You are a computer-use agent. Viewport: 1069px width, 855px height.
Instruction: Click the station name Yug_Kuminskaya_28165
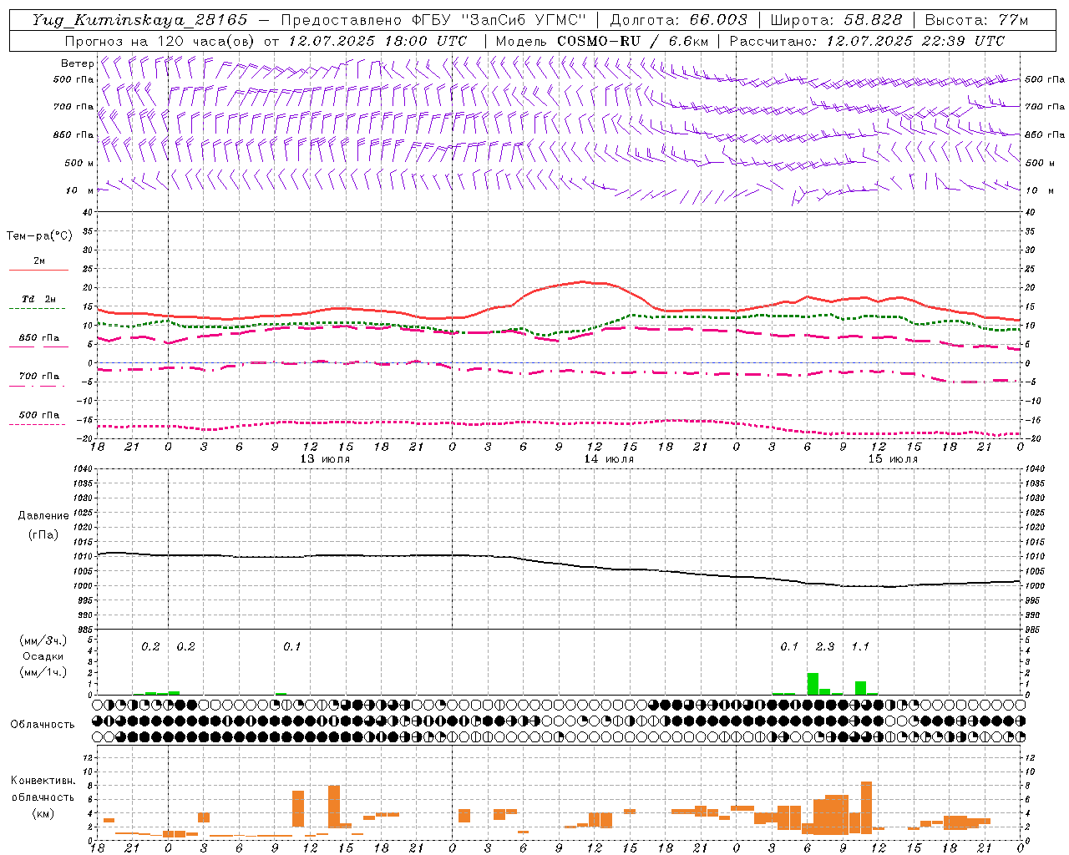(139, 20)
